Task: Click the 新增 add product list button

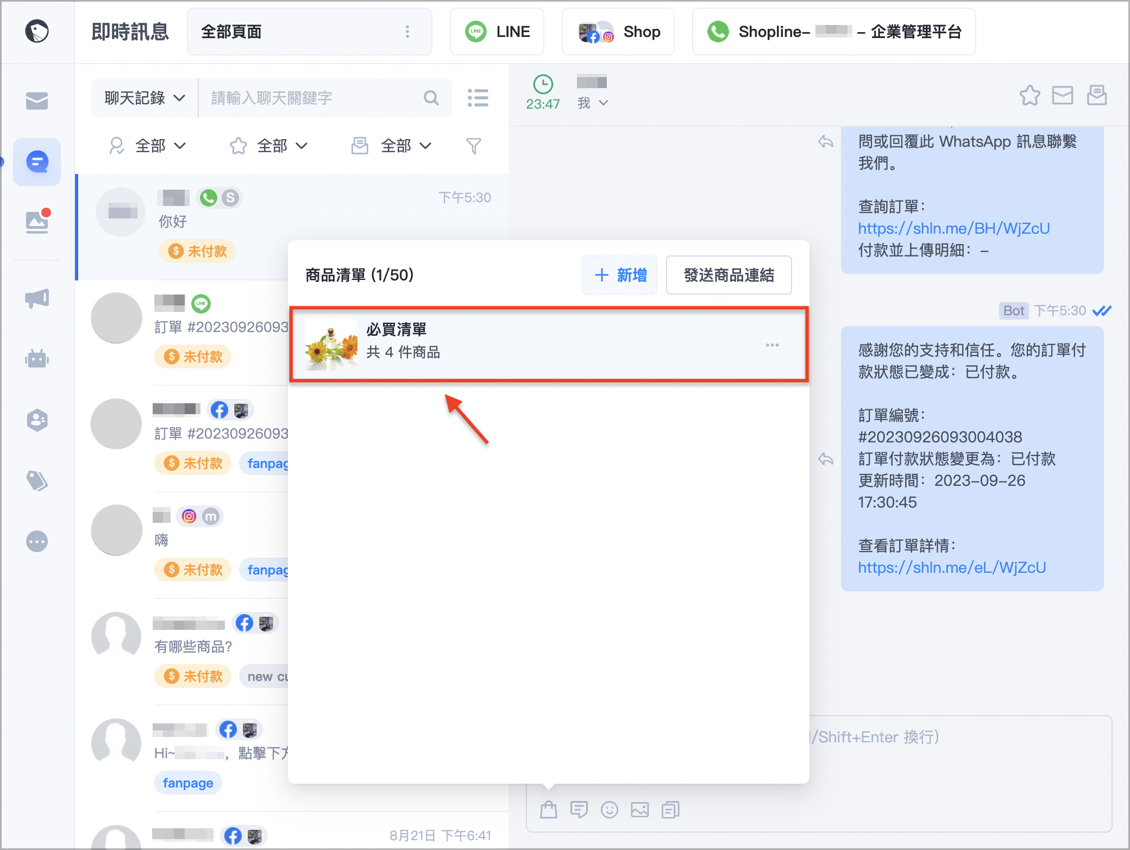Action: tap(619, 275)
